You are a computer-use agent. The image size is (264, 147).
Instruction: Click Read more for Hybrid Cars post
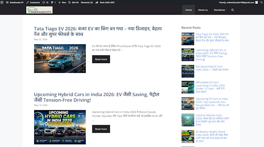point(101,129)
